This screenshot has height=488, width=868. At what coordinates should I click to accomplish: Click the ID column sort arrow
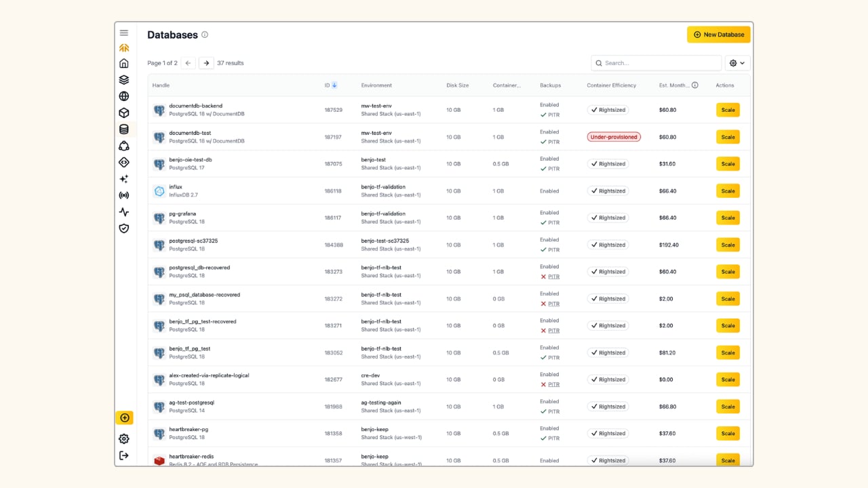click(x=334, y=85)
